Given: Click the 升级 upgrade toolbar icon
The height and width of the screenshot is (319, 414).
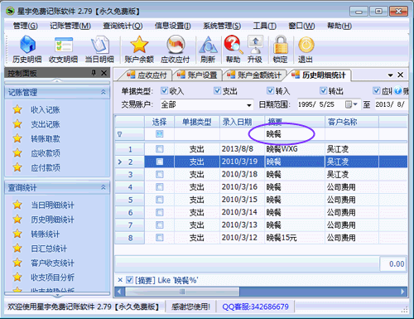Looking at the screenshot, I should [x=255, y=49].
